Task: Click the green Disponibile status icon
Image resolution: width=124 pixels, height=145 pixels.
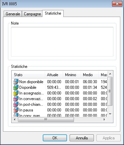Action: [16, 87]
